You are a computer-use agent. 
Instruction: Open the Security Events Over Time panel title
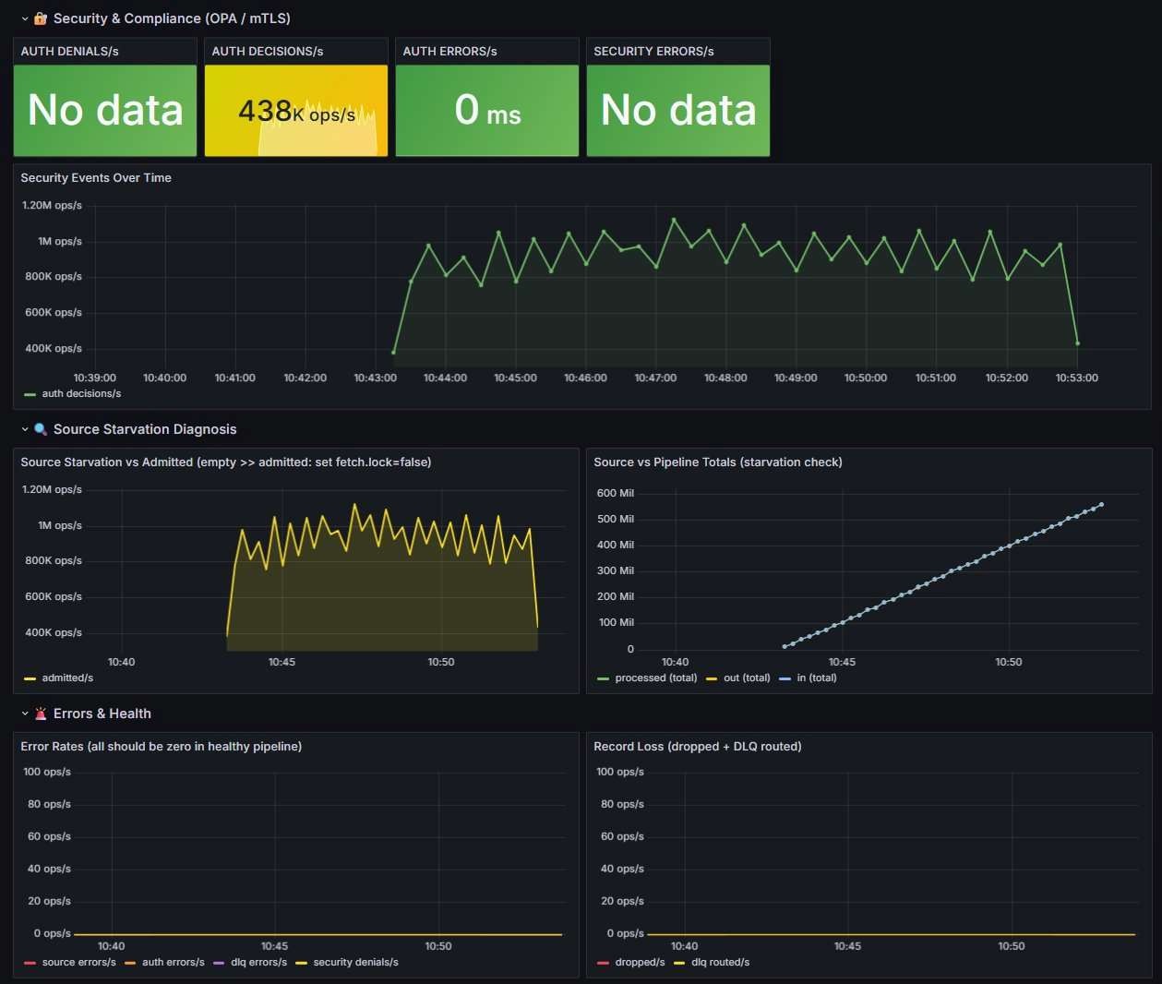[96, 178]
